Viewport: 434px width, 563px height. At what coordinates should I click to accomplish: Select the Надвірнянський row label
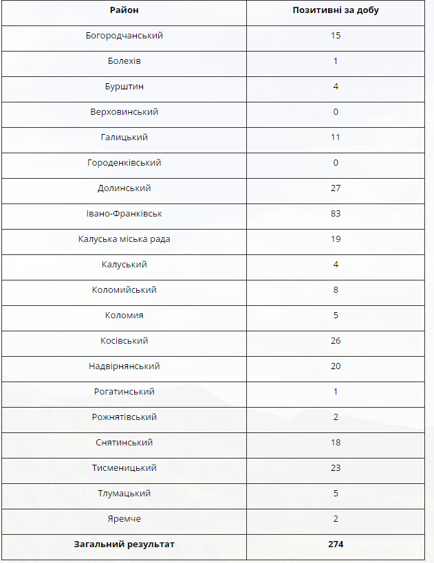tap(124, 366)
